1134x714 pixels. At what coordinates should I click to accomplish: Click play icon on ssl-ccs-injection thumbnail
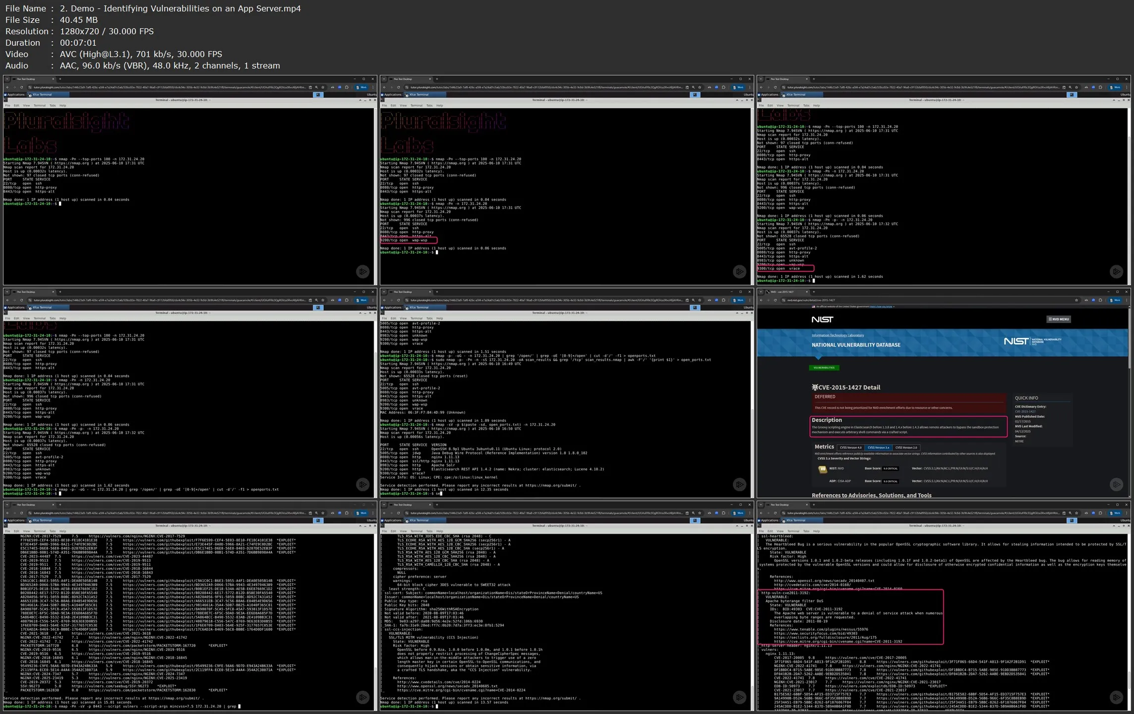click(x=739, y=697)
